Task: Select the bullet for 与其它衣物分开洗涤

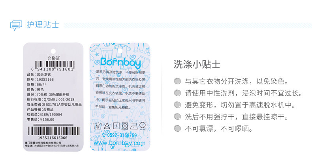Action: (x=177, y=81)
